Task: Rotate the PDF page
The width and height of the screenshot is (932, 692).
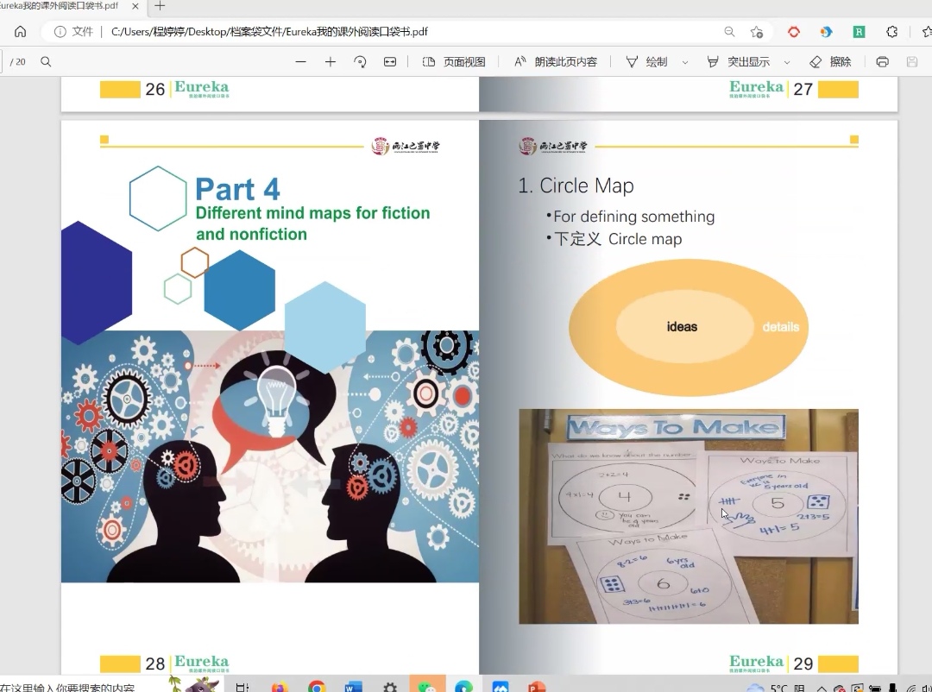Action: [x=360, y=61]
